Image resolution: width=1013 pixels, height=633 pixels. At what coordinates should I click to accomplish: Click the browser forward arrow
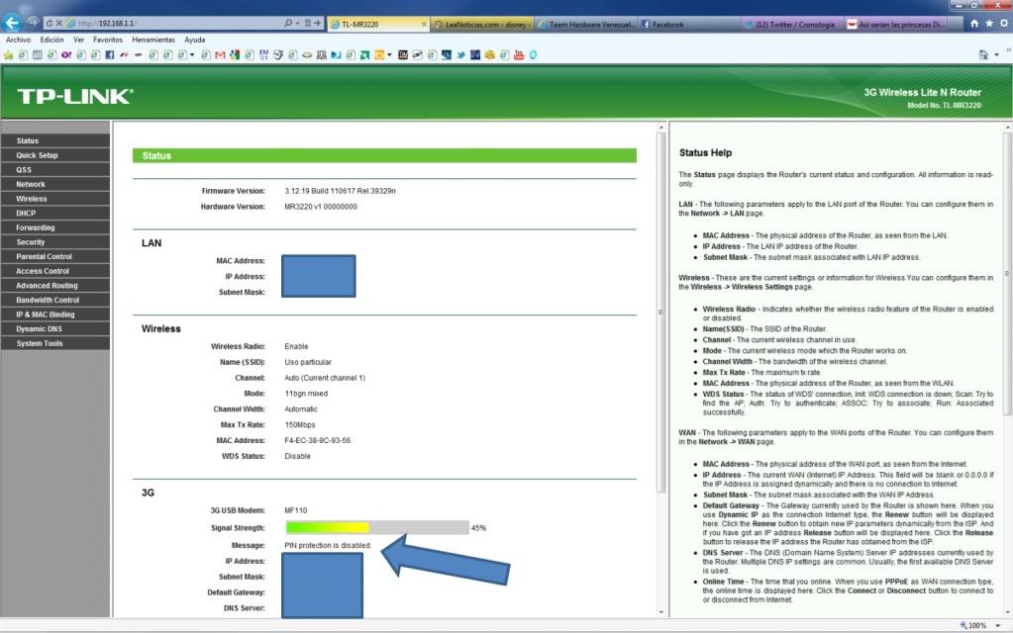(x=33, y=23)
